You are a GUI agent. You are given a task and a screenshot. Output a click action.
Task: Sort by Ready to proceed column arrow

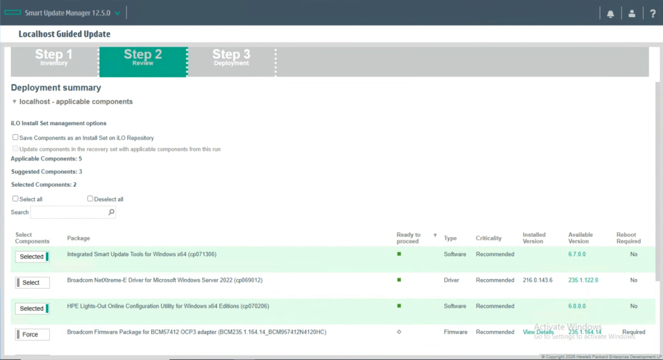pos(435,236)
